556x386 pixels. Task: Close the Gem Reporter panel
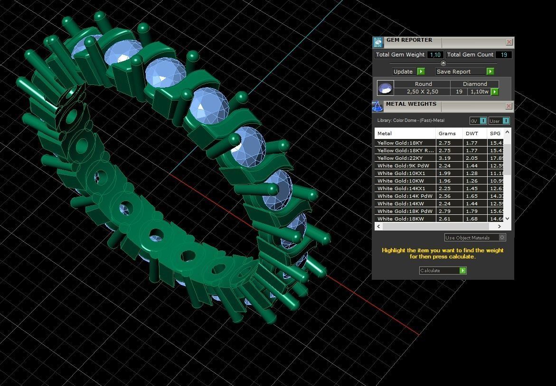click(509, 42)
